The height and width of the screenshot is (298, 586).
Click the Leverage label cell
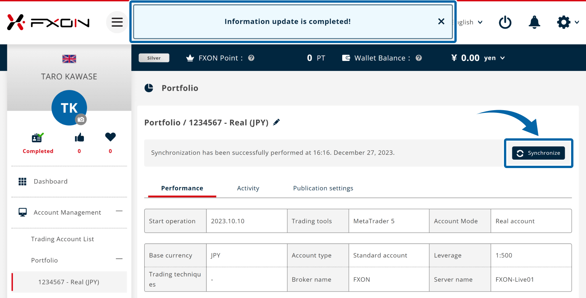tap(460, 255)
